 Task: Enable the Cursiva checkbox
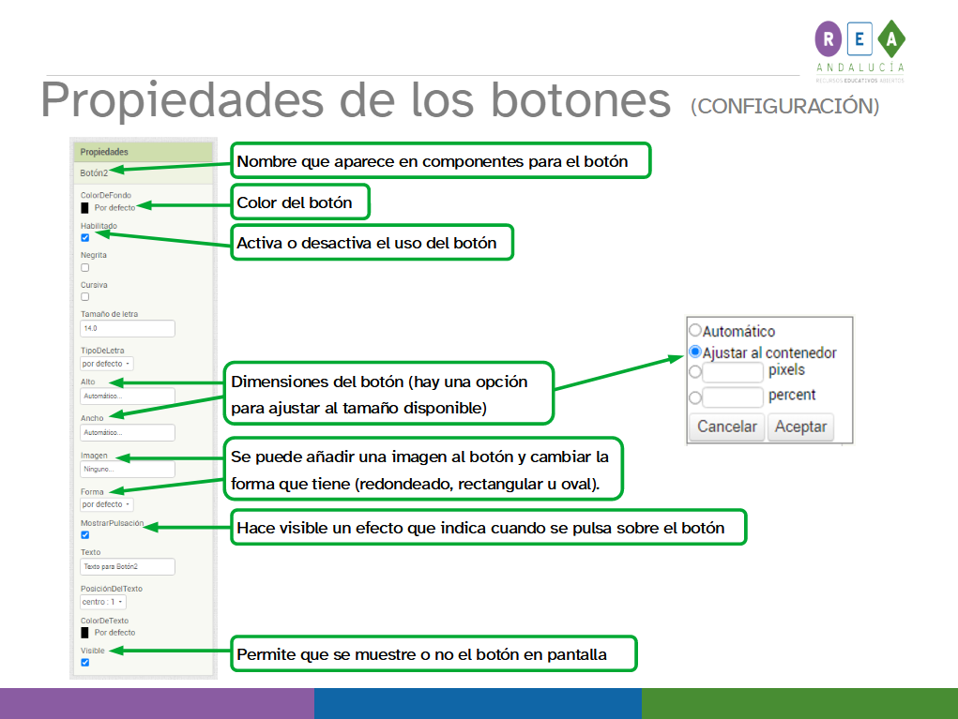[x=84, y=297]
